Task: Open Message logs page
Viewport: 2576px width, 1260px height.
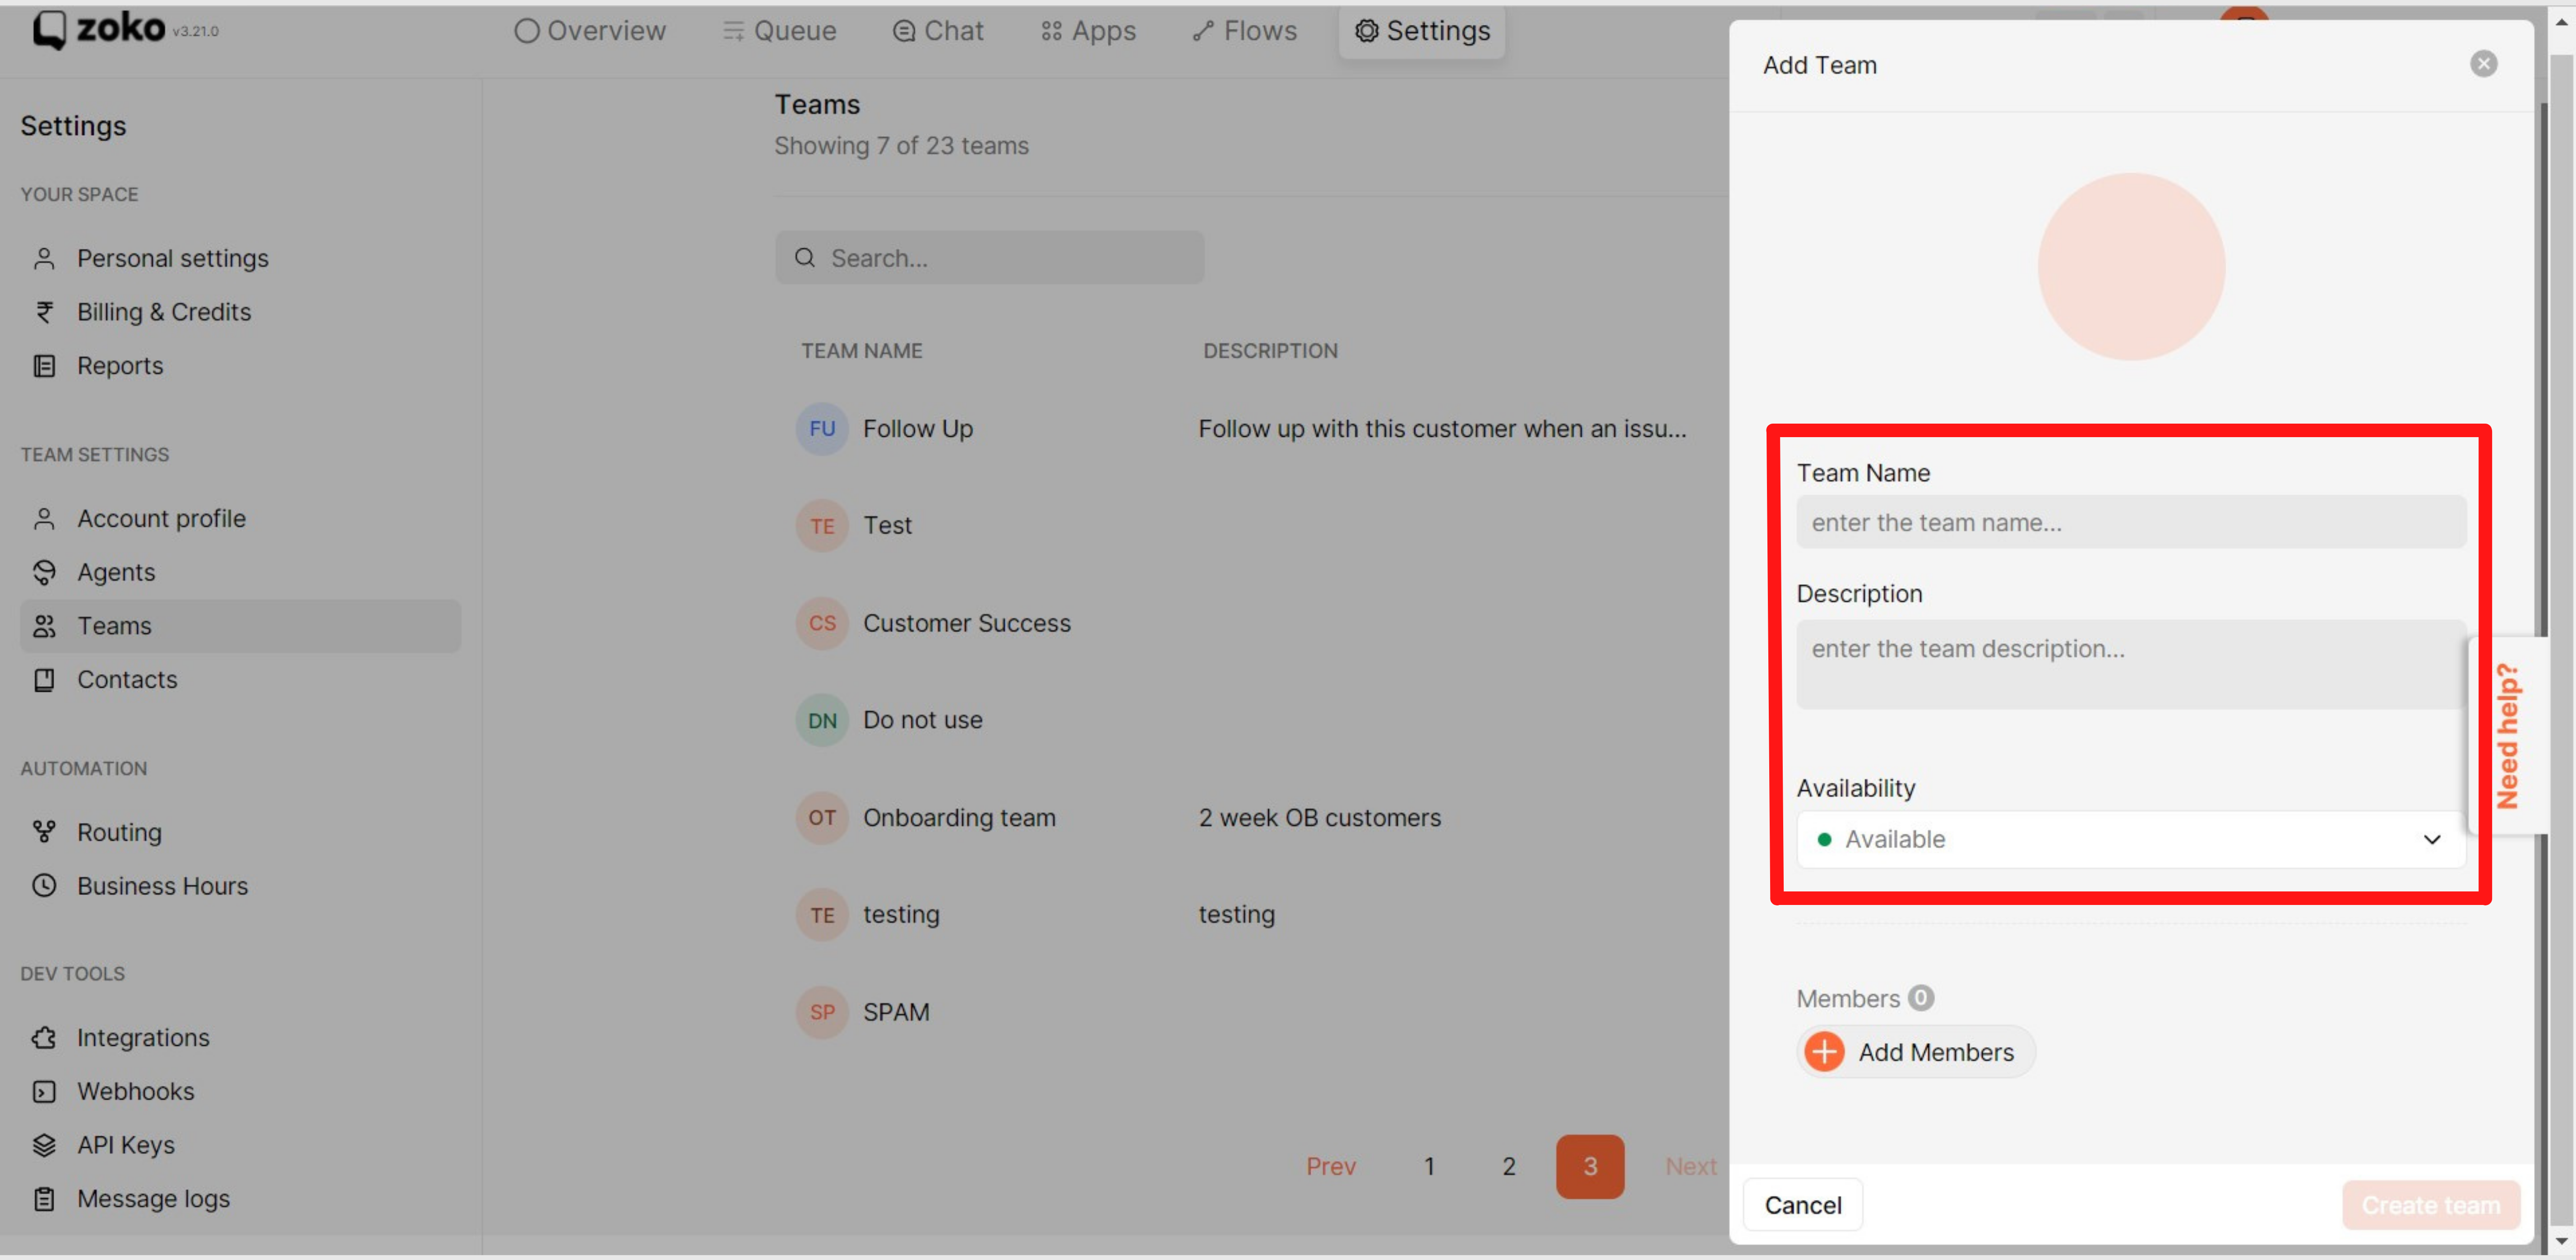Action: 240,1199
